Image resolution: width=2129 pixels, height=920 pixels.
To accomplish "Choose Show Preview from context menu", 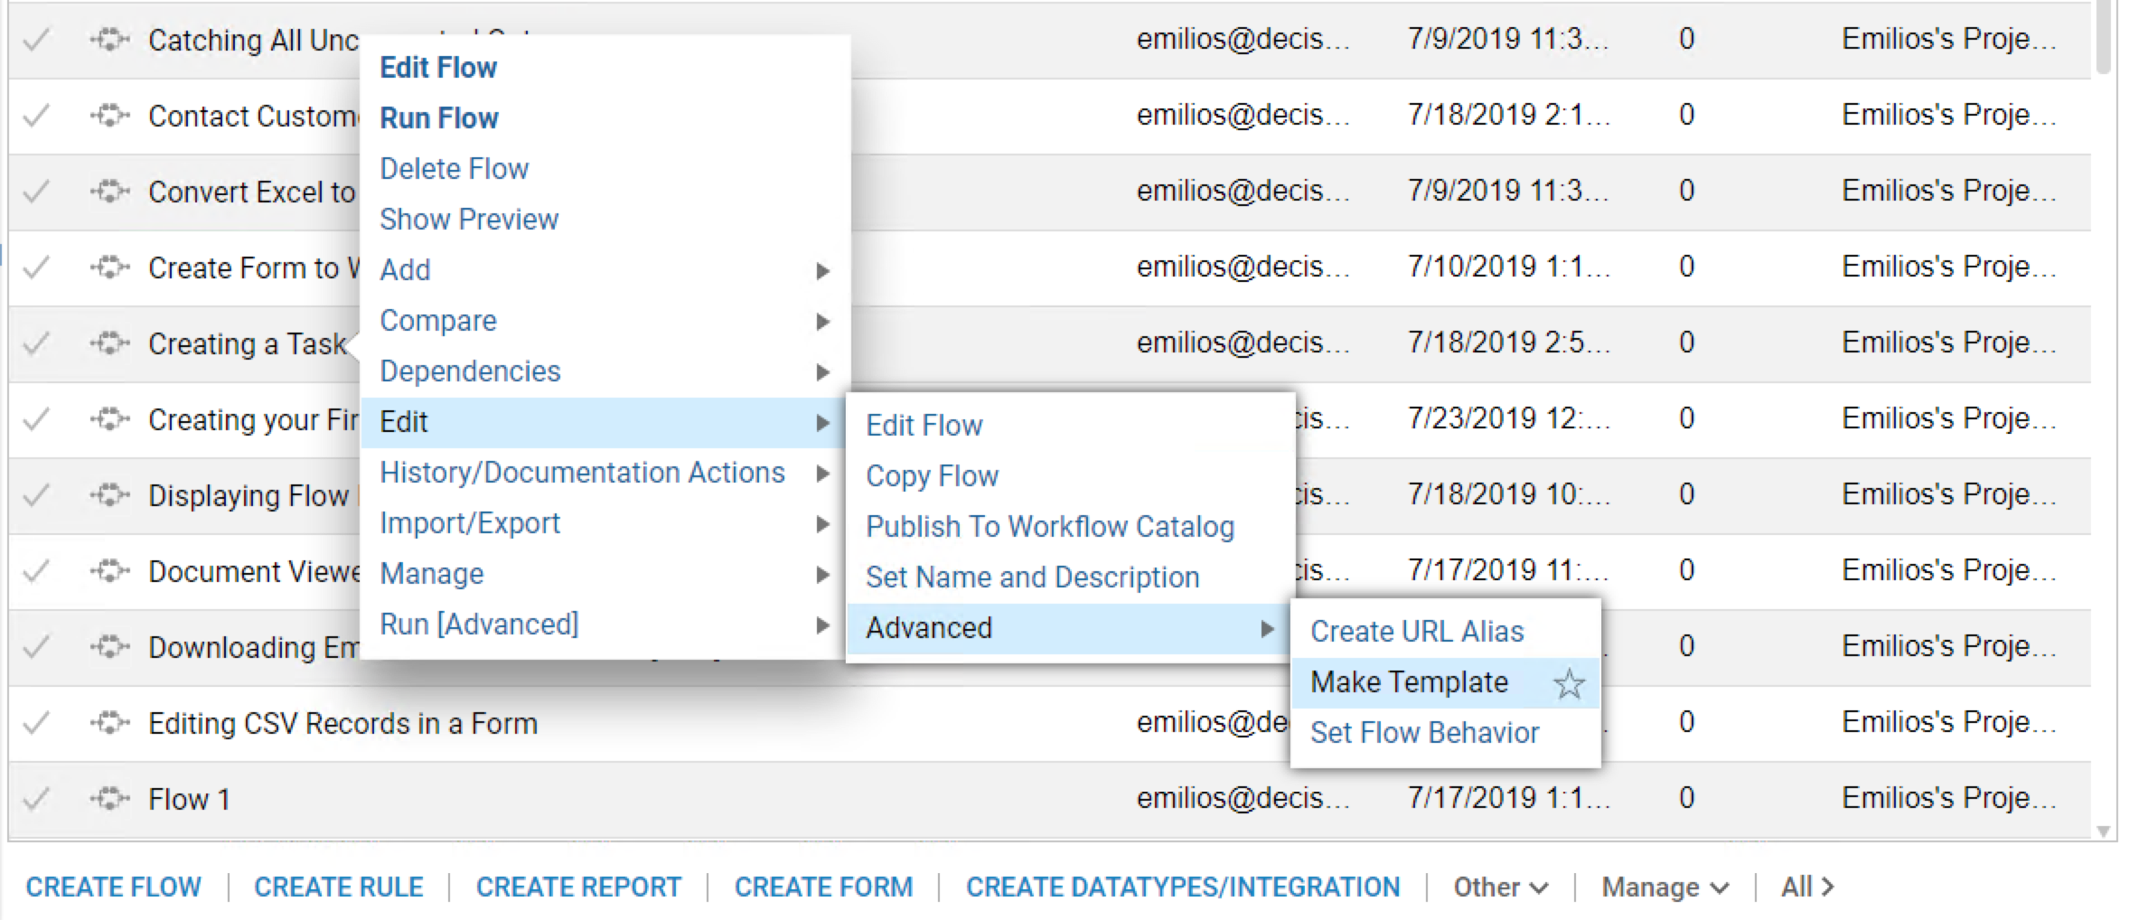I will [x=469, y=220].
